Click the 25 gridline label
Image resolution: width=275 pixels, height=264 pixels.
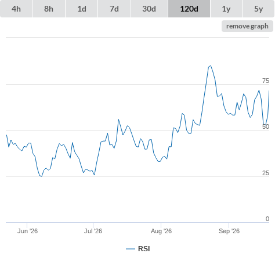pyautogui.click(x=266, y=173)
